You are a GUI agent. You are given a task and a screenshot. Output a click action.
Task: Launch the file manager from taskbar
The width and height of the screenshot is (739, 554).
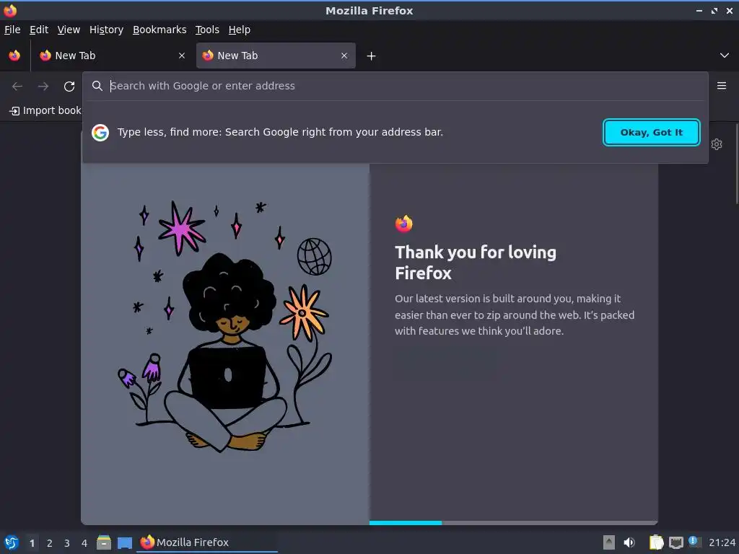[x=104, y=542]
